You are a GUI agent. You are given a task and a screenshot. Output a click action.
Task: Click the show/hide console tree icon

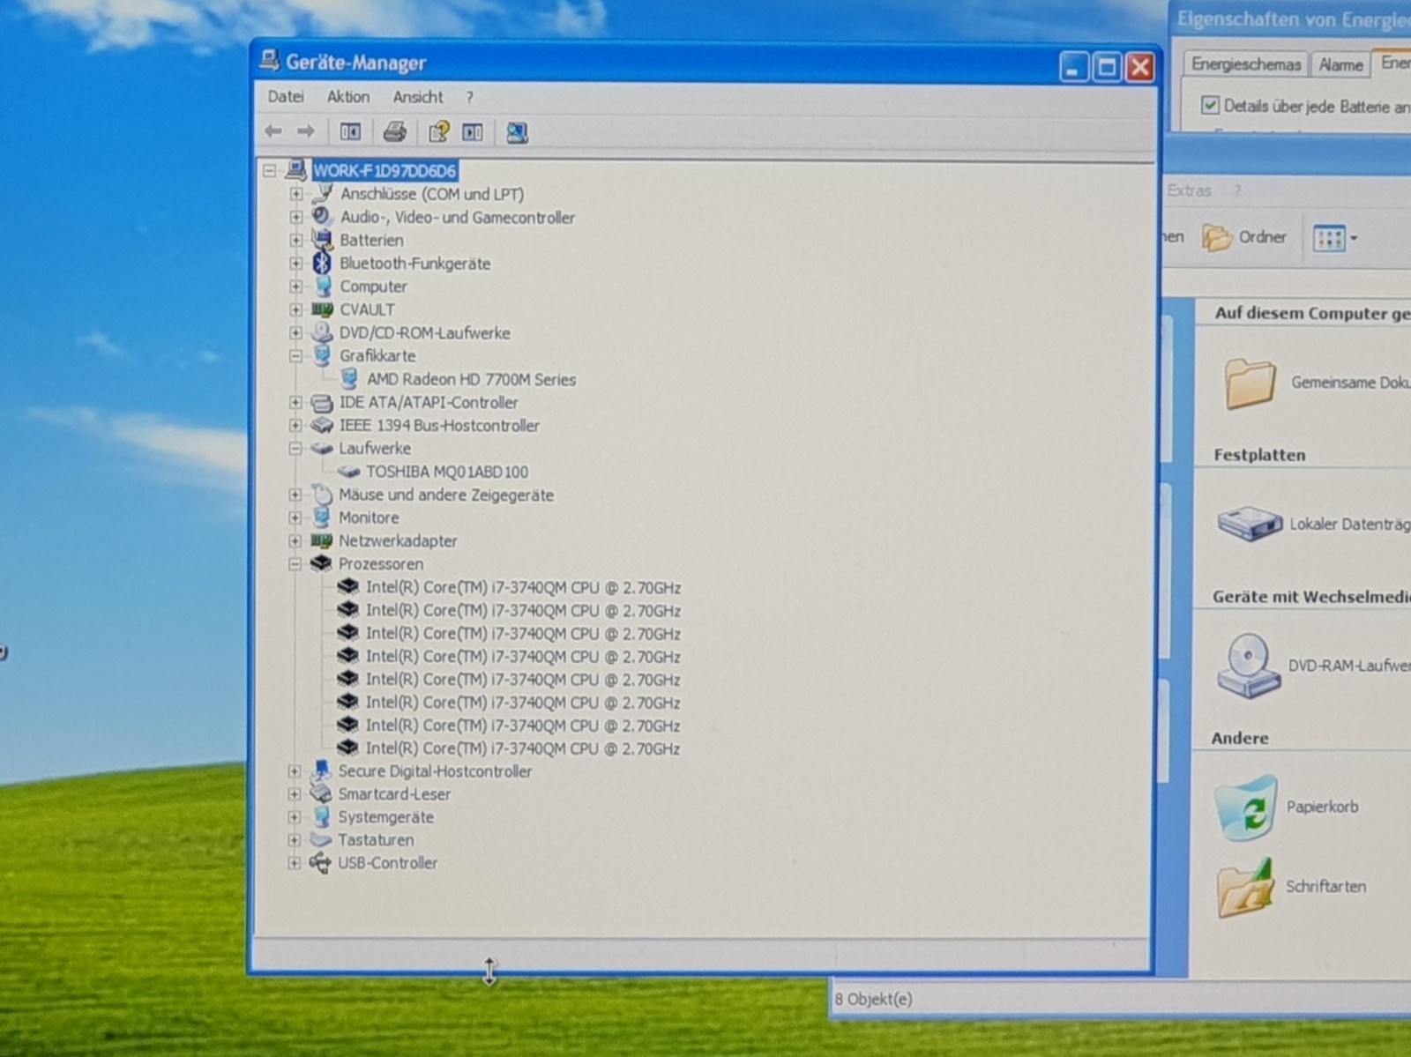pyautogui.click(x=350, y=132)
